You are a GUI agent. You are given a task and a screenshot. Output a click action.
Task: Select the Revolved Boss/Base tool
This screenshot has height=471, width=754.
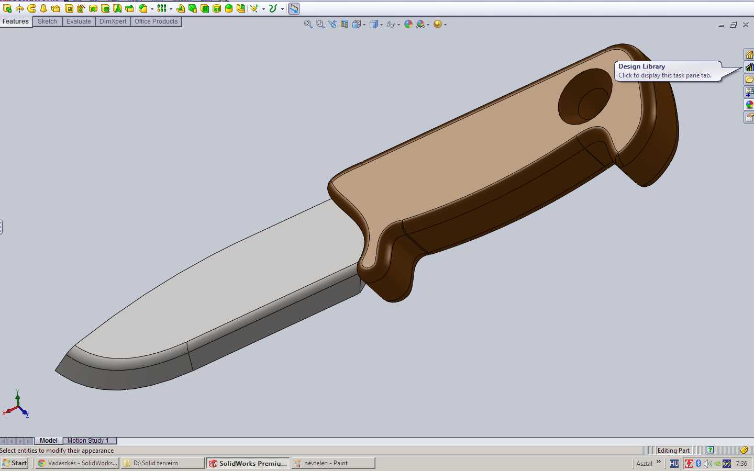19,8
